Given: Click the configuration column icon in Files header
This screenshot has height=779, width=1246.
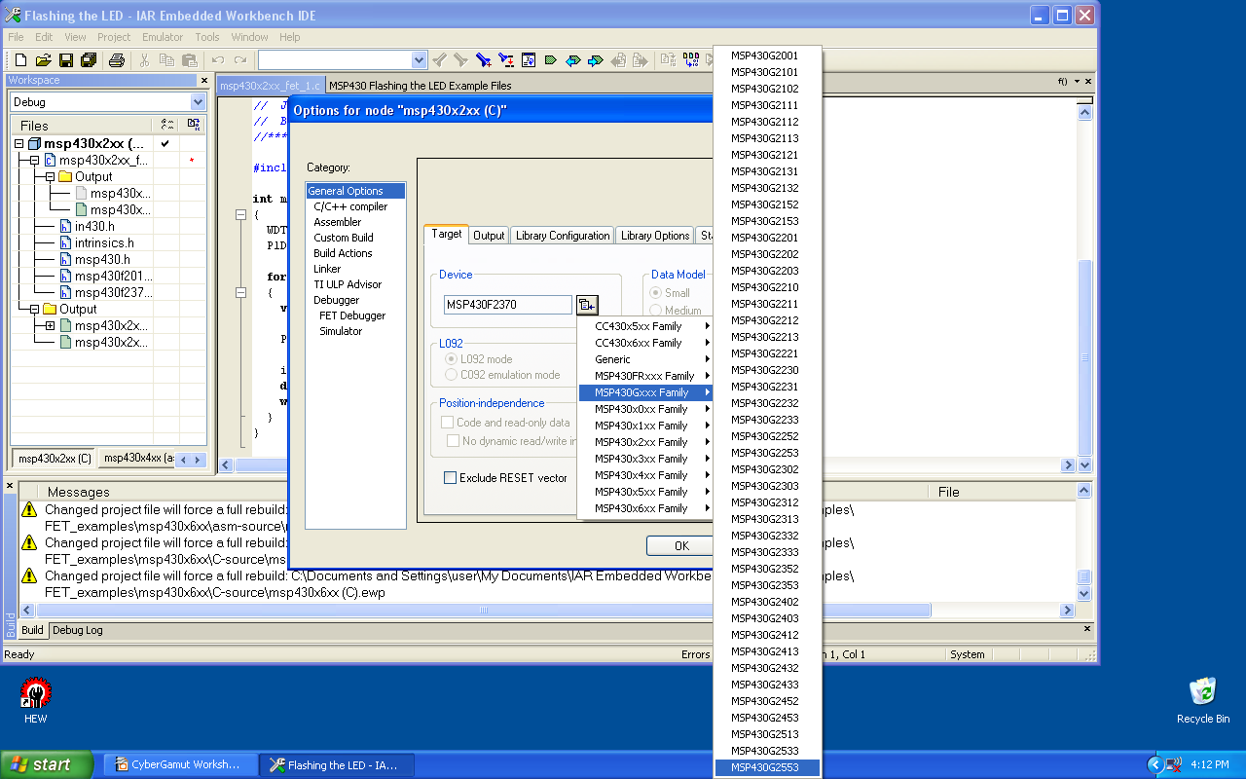Looking at the screenshot, I should 166,125.
